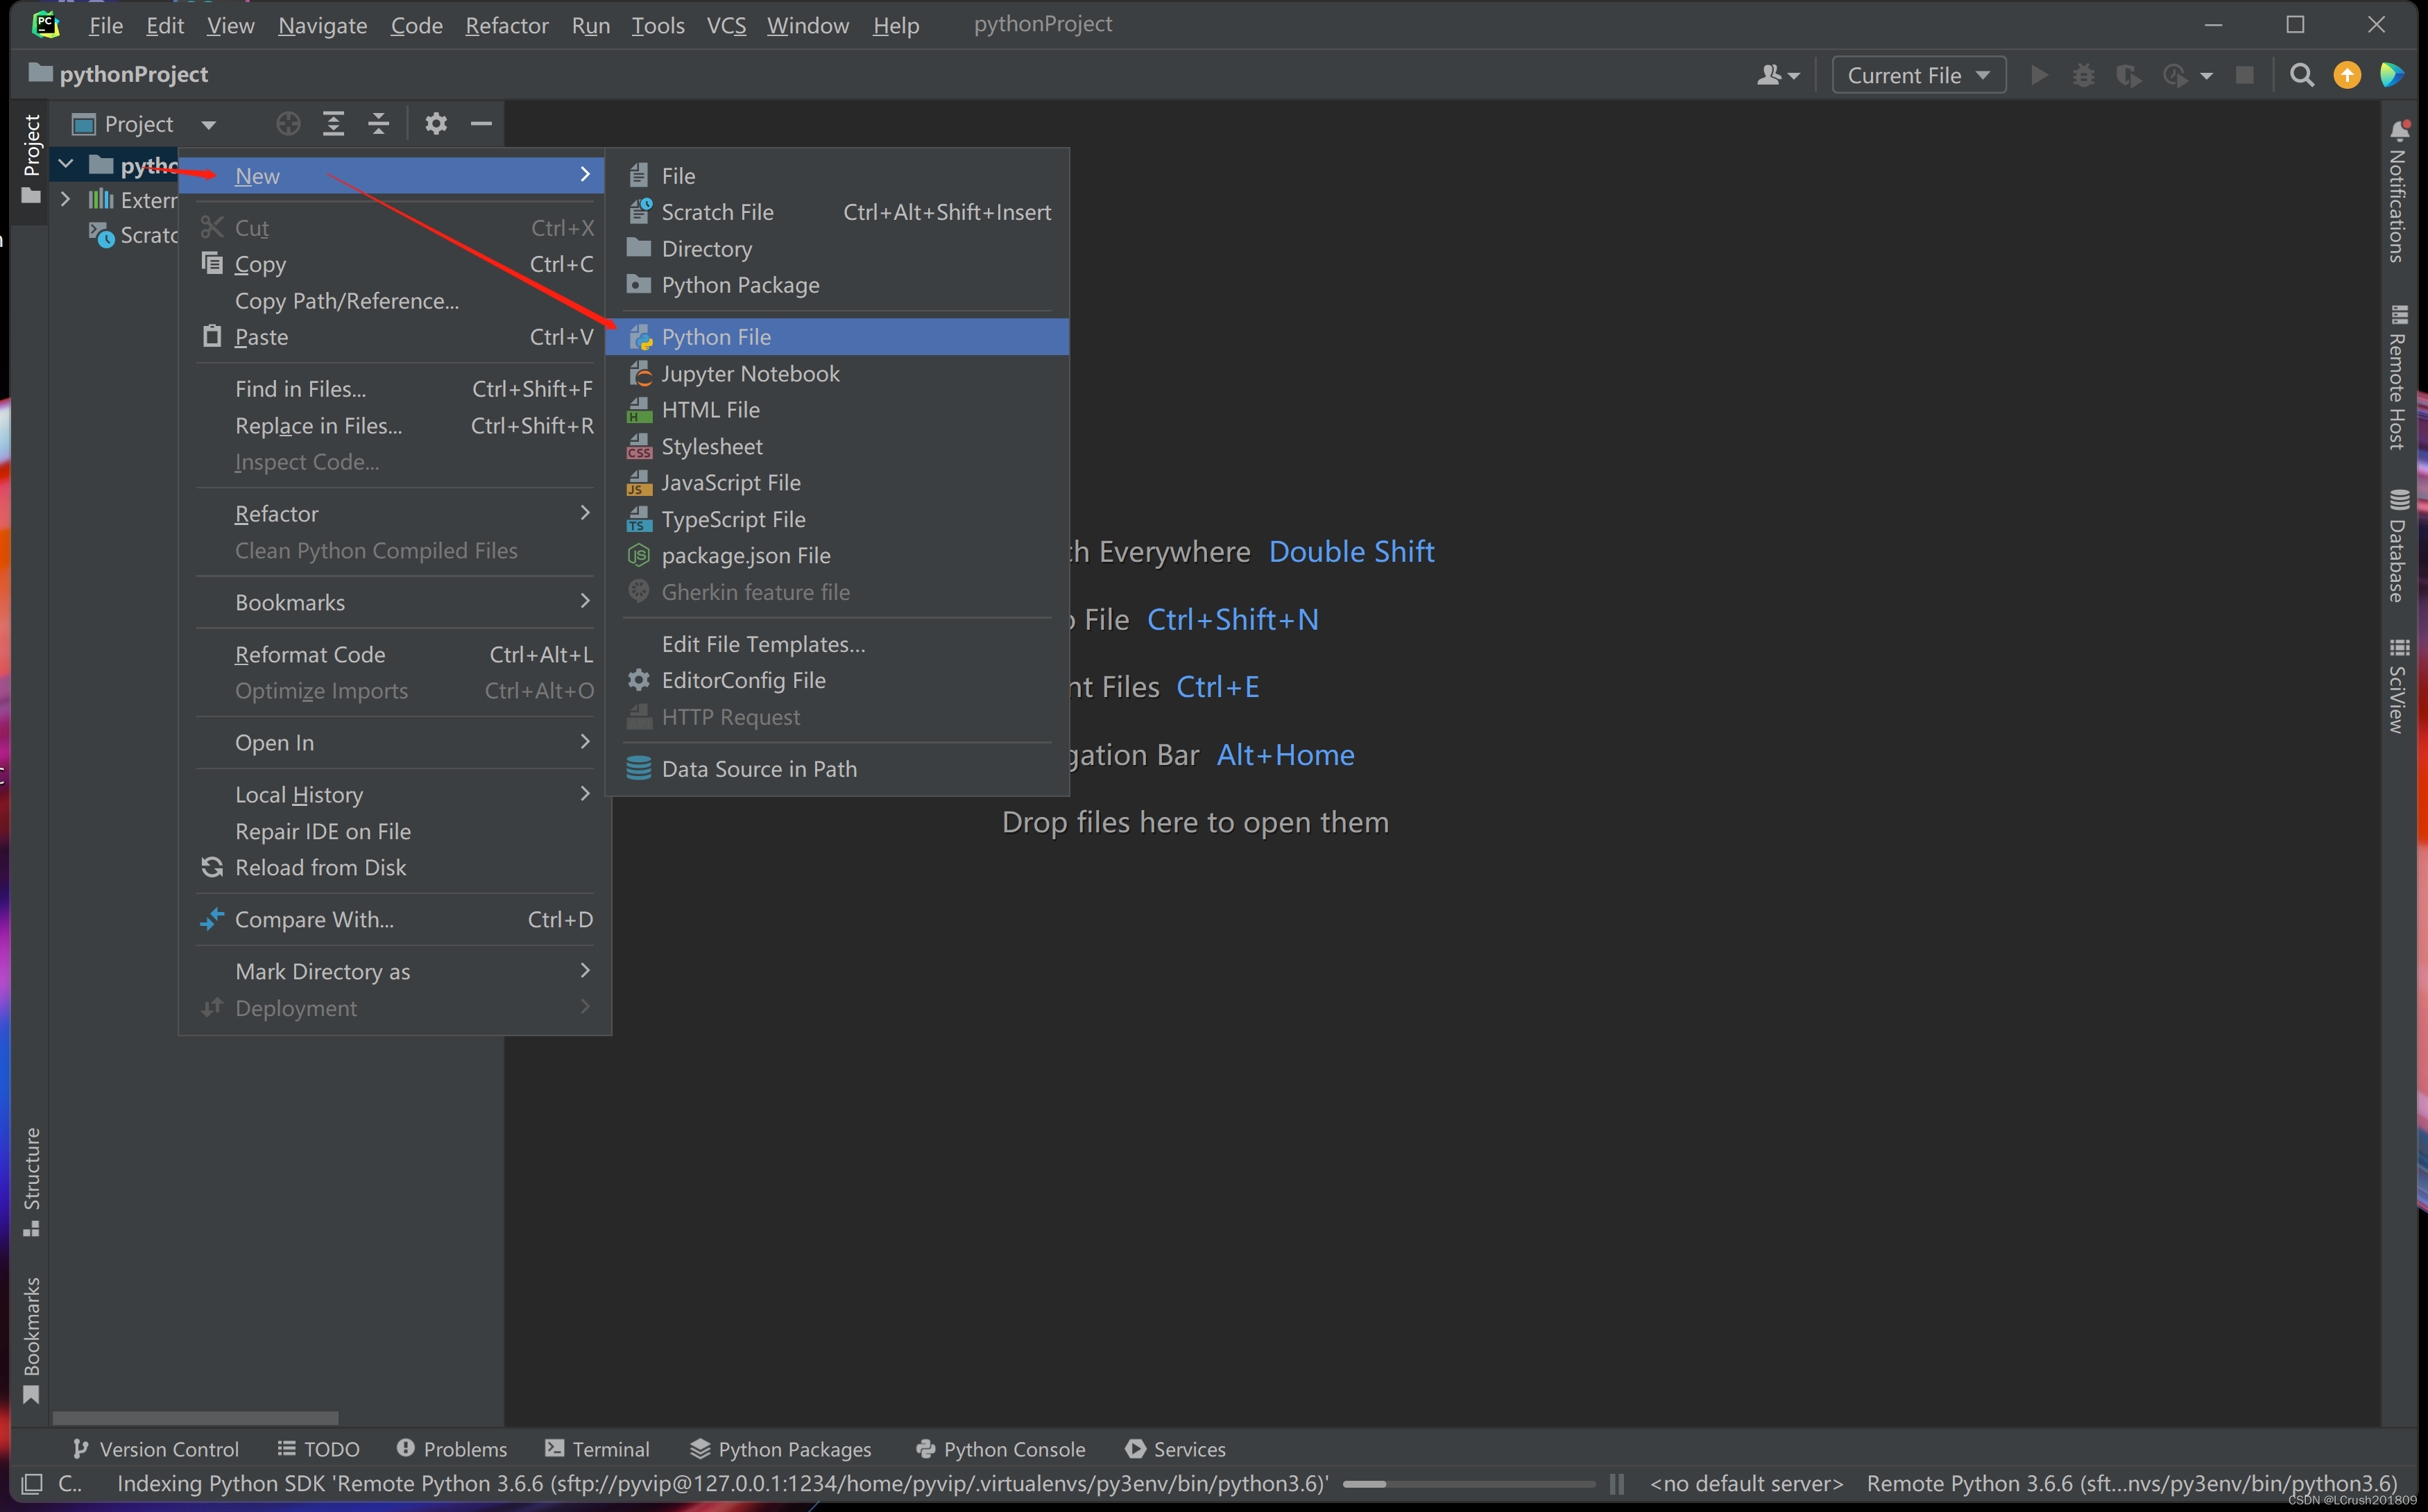The height and width of the screenshot is (1512, 2428).
Task: Click the Collapse All icon in Project panel
Action: tap(378, 124)
